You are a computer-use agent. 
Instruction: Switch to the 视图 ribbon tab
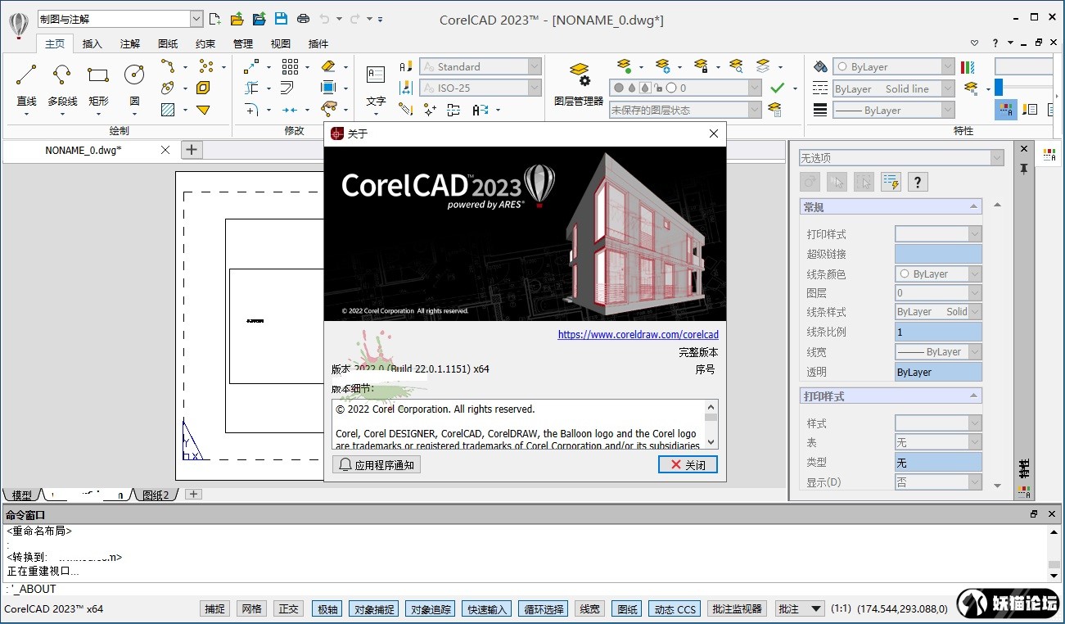pos(281,43)
